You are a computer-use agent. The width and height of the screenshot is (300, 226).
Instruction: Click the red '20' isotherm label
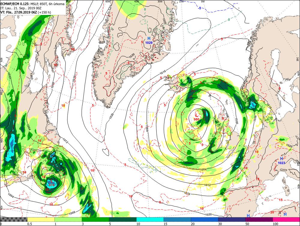272,212
